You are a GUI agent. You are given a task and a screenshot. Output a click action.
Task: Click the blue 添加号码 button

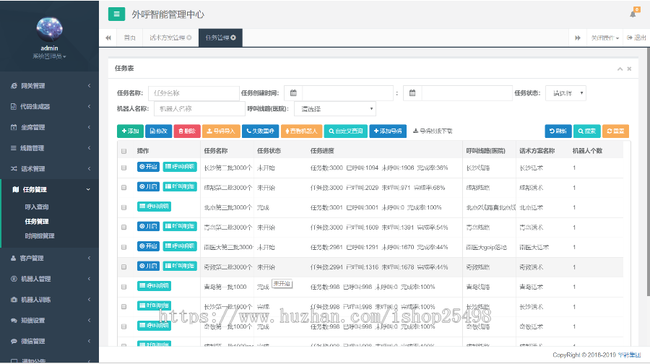[x=388, y=131]
